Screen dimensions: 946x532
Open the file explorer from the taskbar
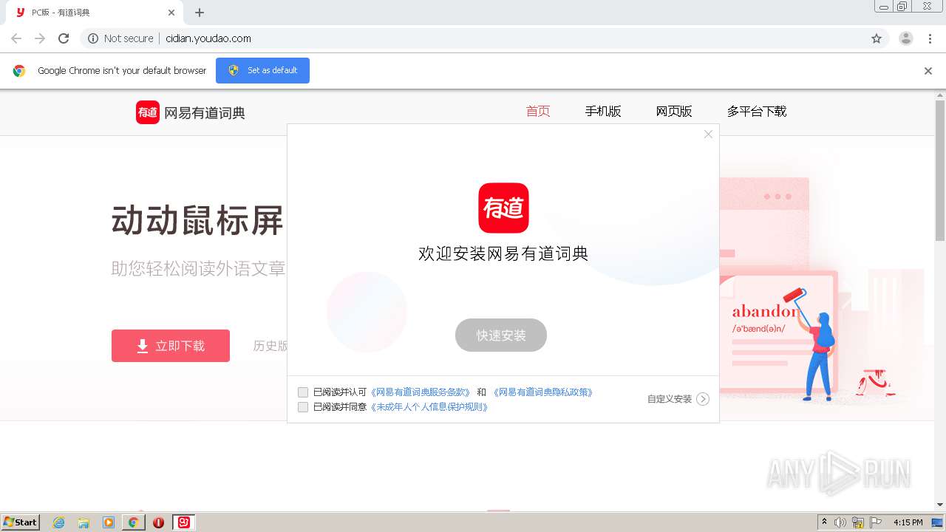click(x=84, y=522)
